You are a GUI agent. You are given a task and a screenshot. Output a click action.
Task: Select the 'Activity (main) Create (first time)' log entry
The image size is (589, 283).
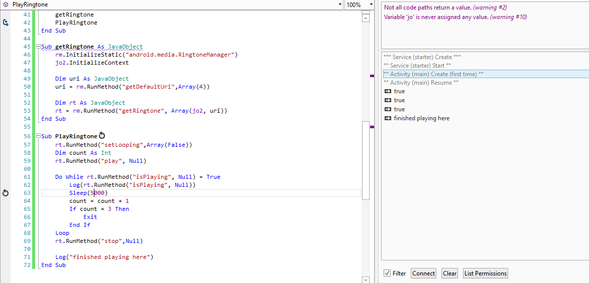[433, 74]
